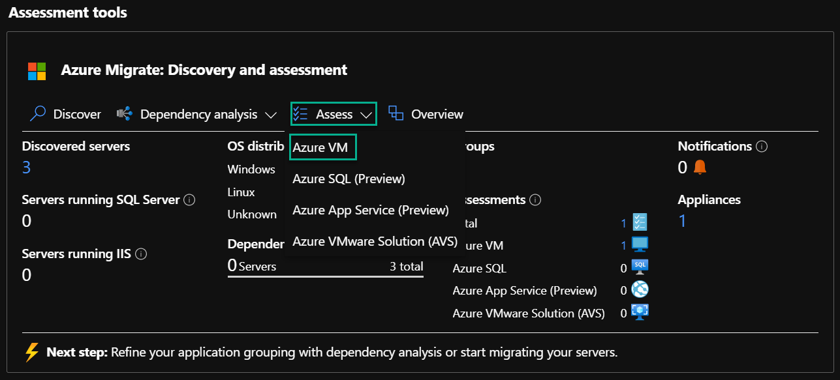The image size is (840, 380).
Task: Open the Total assessments count link
Action: tap(623, 224)
